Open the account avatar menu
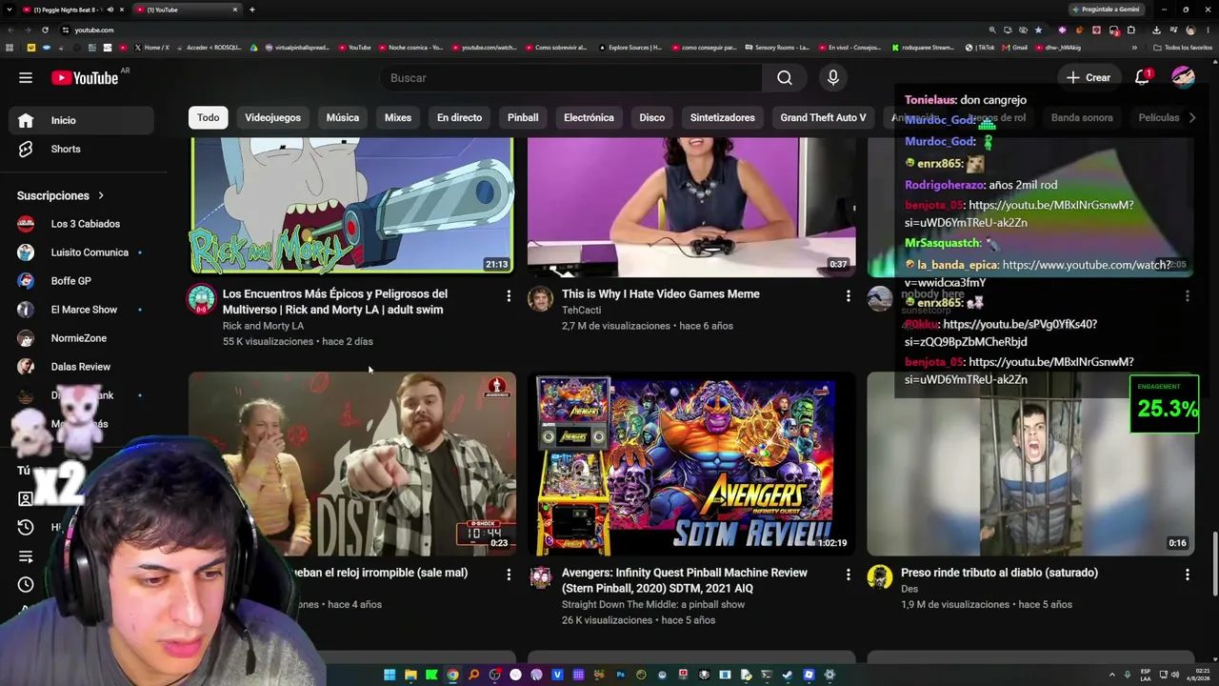1219x686 pixels. click(1183, 78)
